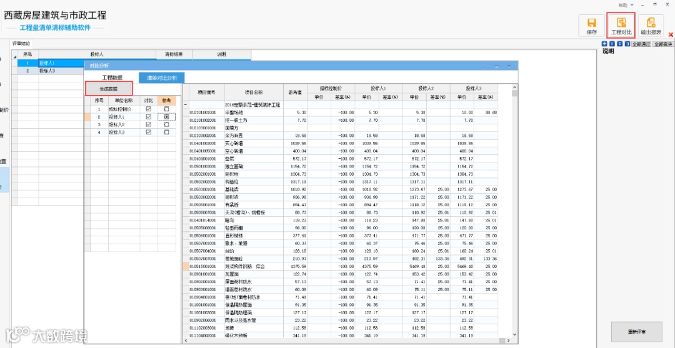
Task: Click scroll-down arrow of comparison table scrollbar
Action: click(x=514, y=334)
